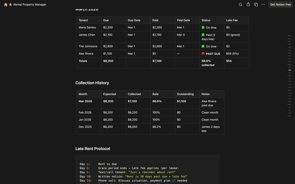The image size is (295, 184).
Task: Click the $7,100 total paid cell in Totals row
Action: (162, 63)
